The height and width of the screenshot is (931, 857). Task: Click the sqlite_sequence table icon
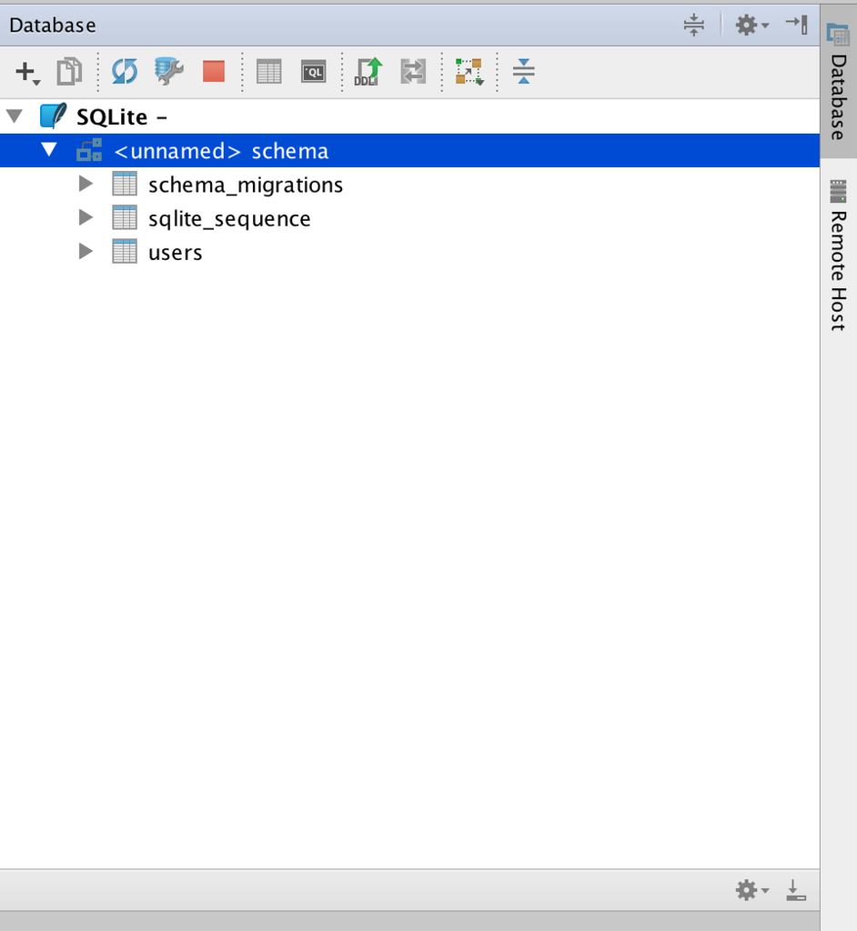[x=125, y=218]
